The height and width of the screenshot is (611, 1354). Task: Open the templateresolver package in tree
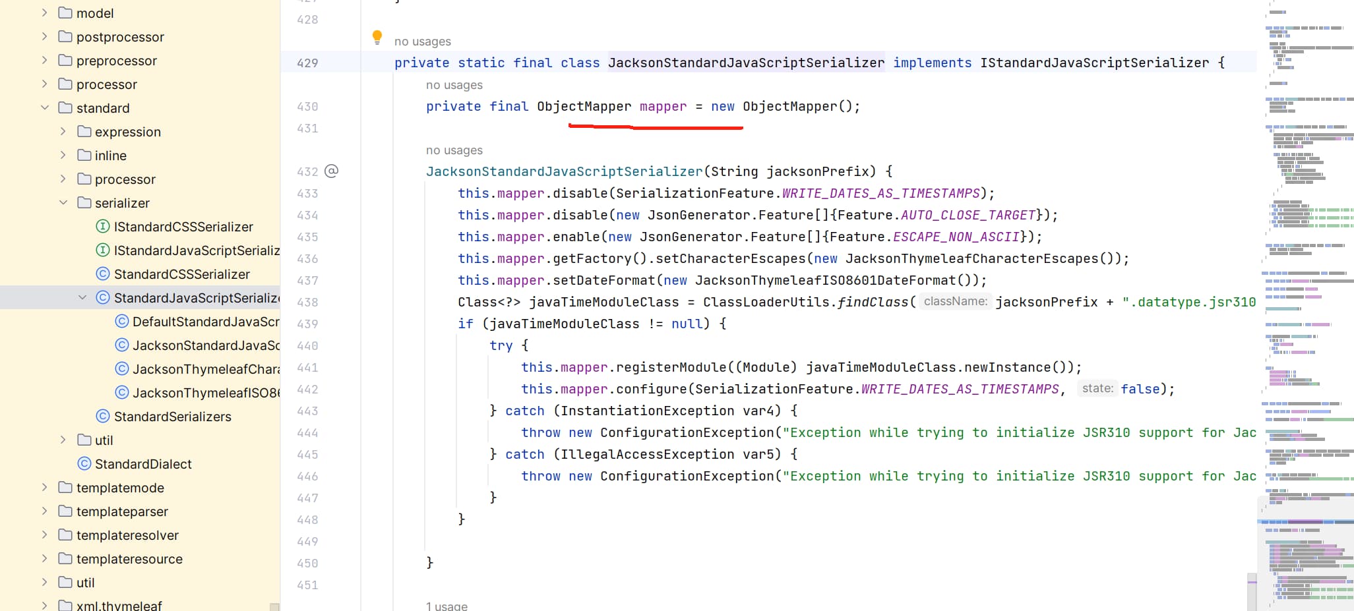127,535
